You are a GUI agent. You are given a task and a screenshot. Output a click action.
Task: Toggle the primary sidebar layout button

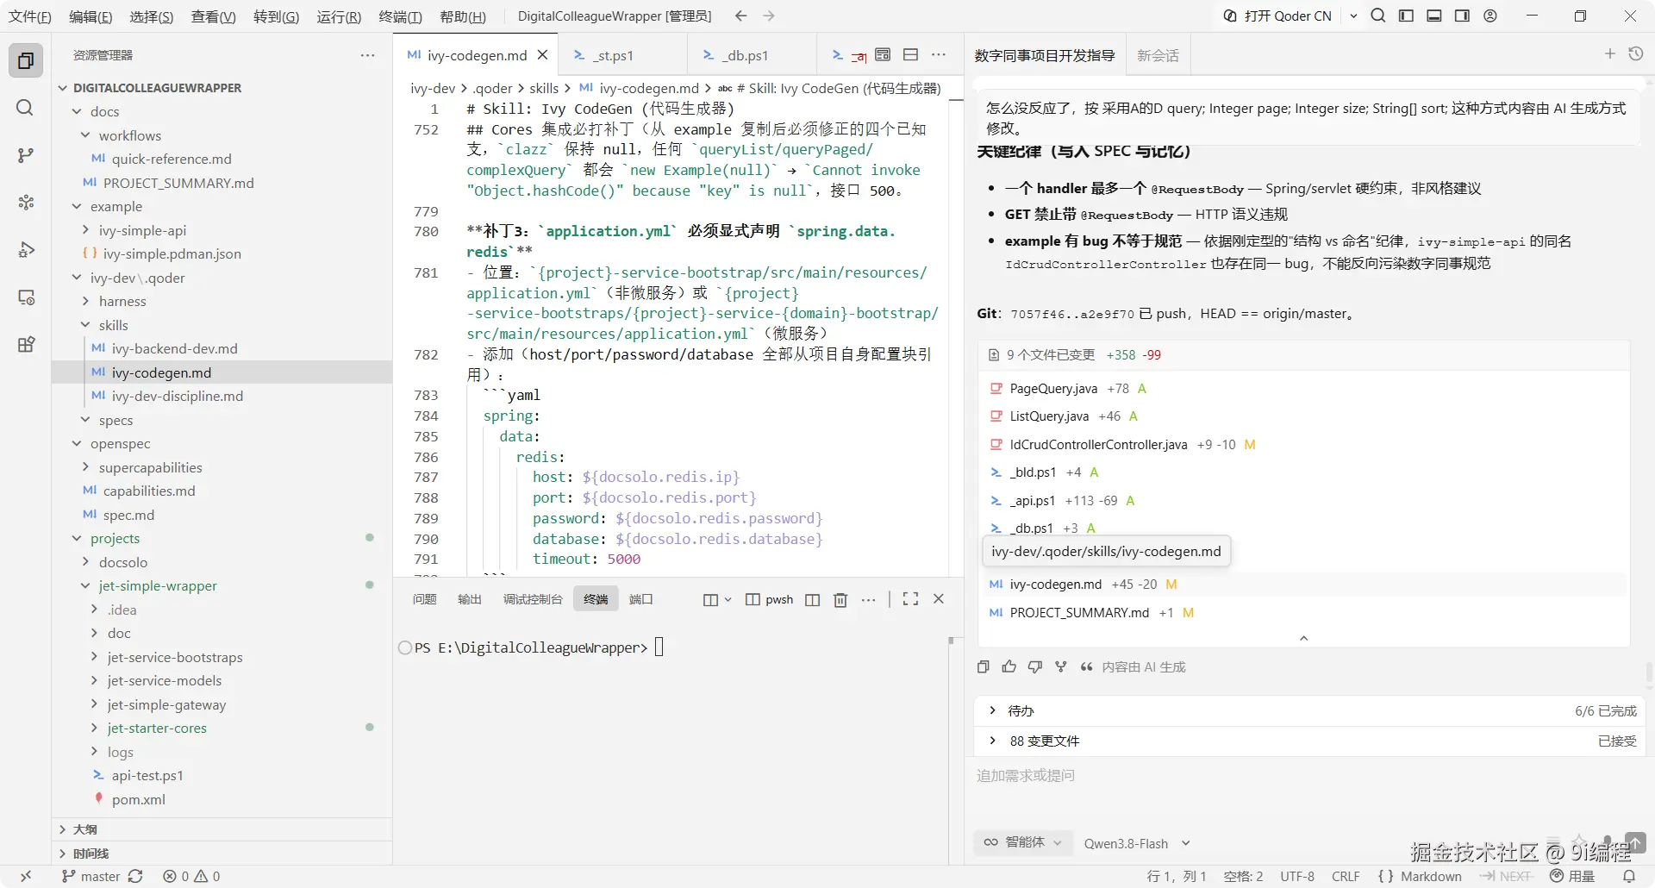(1406, 16)
